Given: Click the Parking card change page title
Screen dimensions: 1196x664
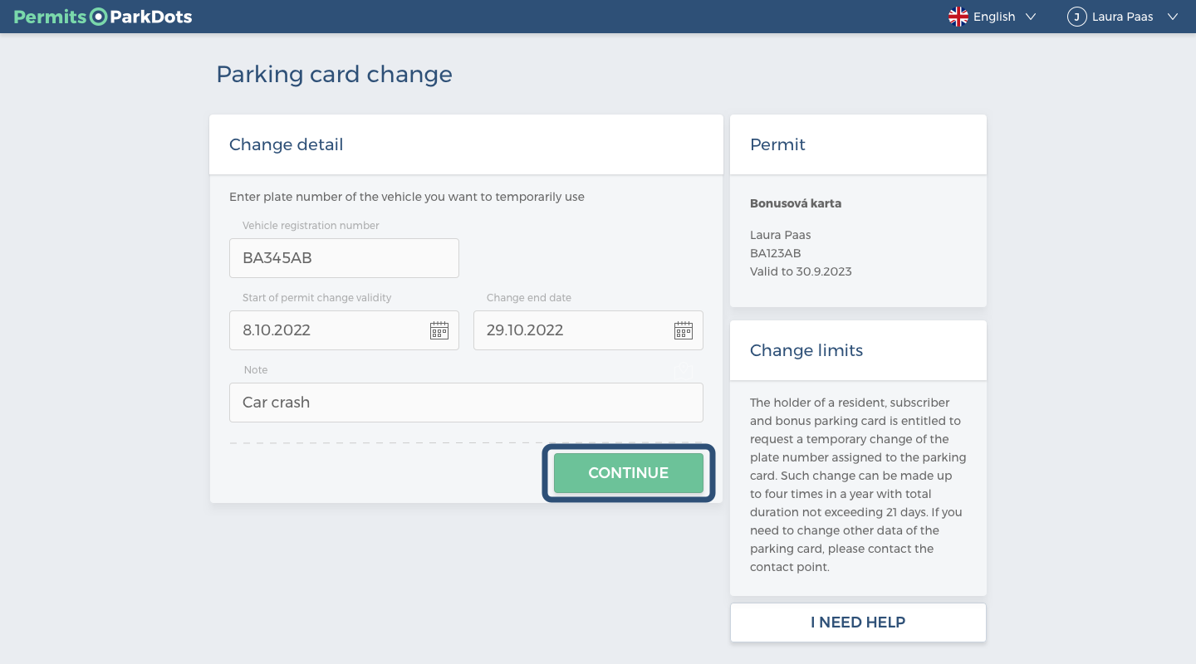Looking at the screenshot, I should [x=334, y=75].
